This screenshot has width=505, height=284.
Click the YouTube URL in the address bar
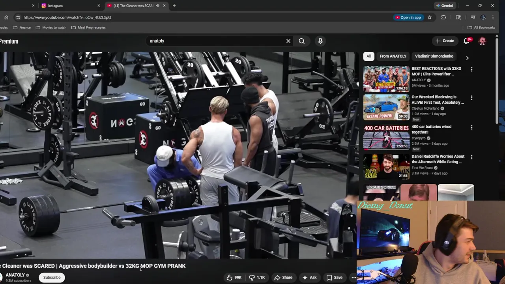click(67, 17)
